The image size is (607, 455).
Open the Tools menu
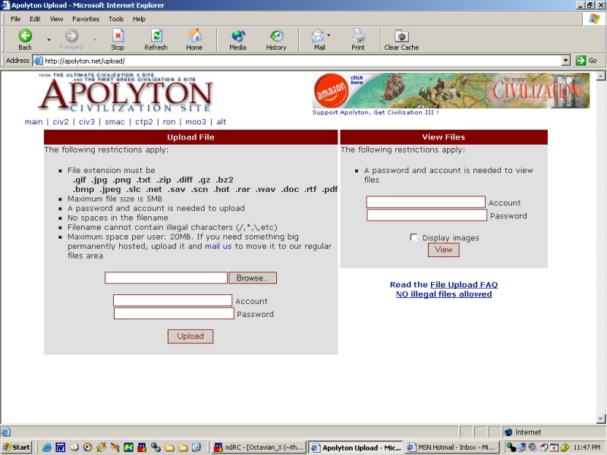coord(116,19)
